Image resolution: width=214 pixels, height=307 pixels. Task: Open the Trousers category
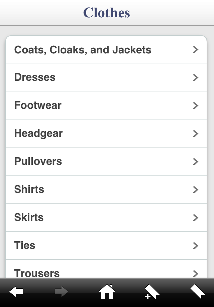(x=106, y=268)
